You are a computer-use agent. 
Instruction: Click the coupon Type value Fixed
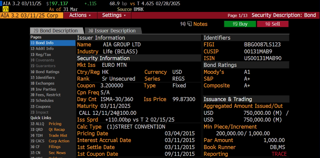[x=179, y=86]
